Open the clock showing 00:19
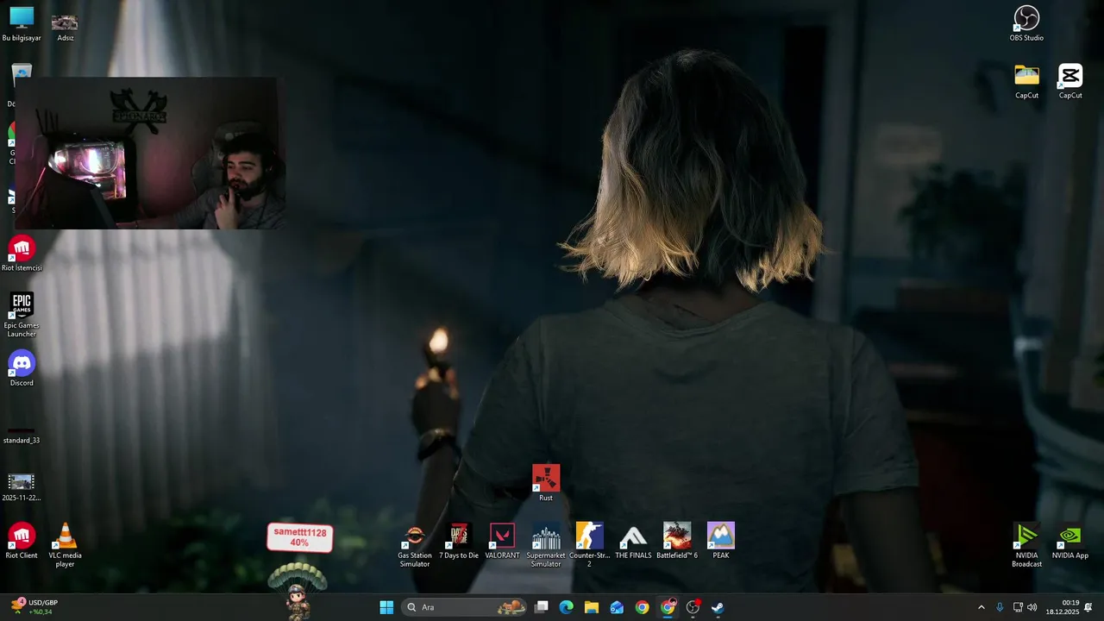 1063,607
